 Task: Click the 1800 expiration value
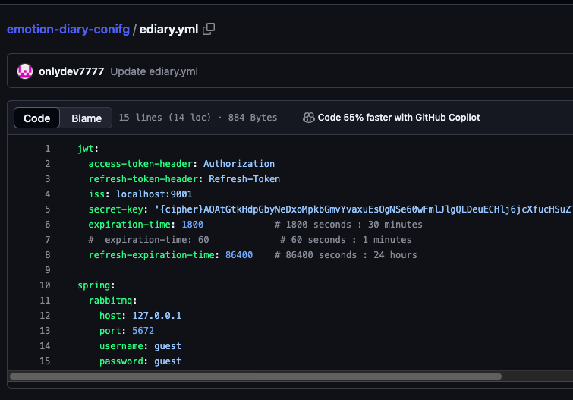pyautogui.click(x=193, y=225)
